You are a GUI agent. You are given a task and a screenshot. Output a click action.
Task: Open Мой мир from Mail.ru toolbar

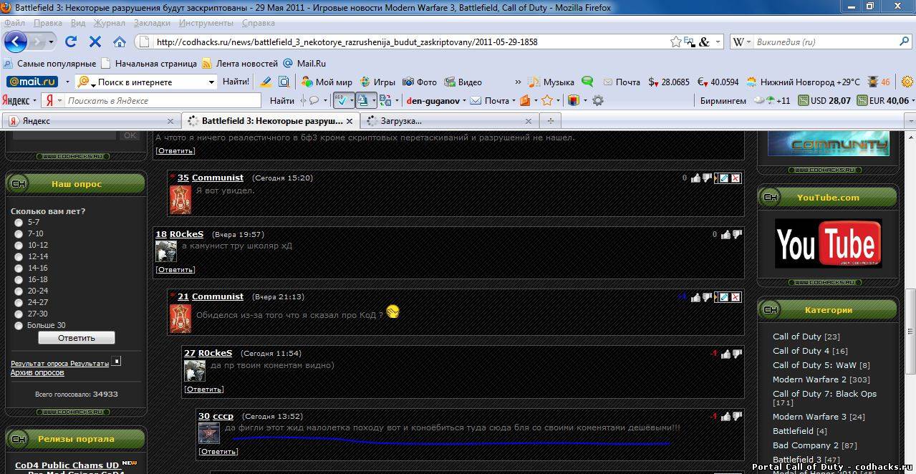[x=327, y=82]
